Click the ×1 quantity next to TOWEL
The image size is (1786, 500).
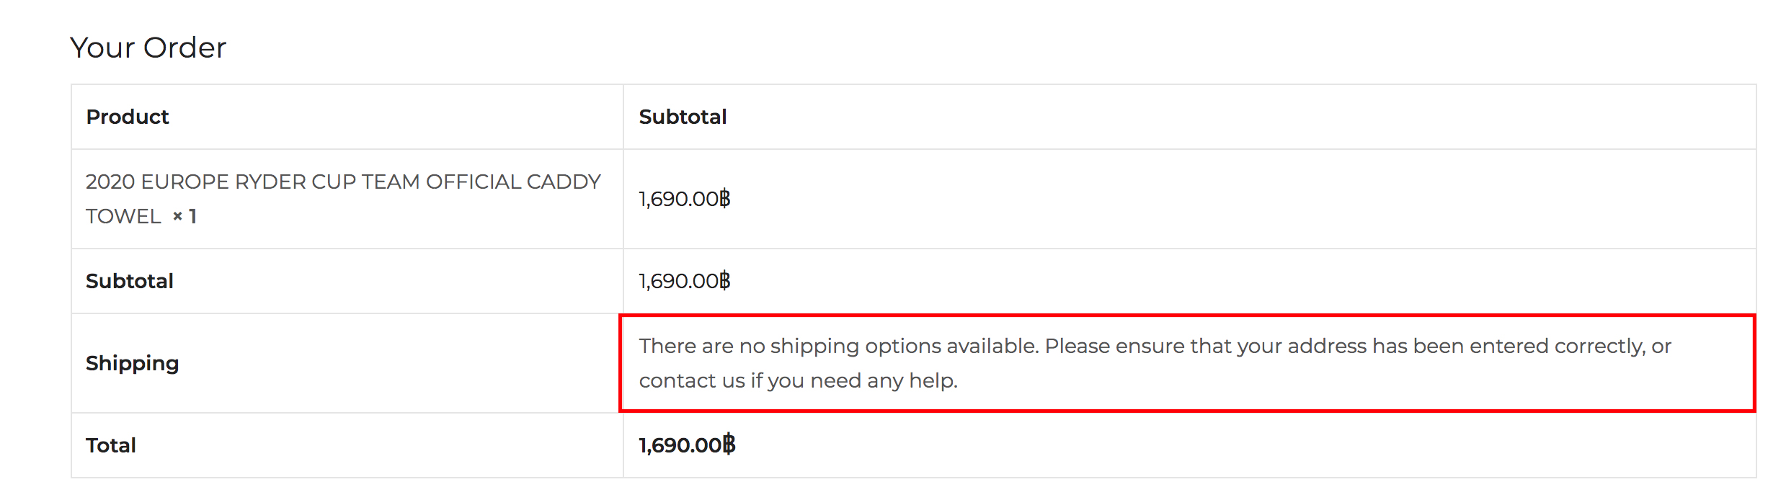point(185,216)
